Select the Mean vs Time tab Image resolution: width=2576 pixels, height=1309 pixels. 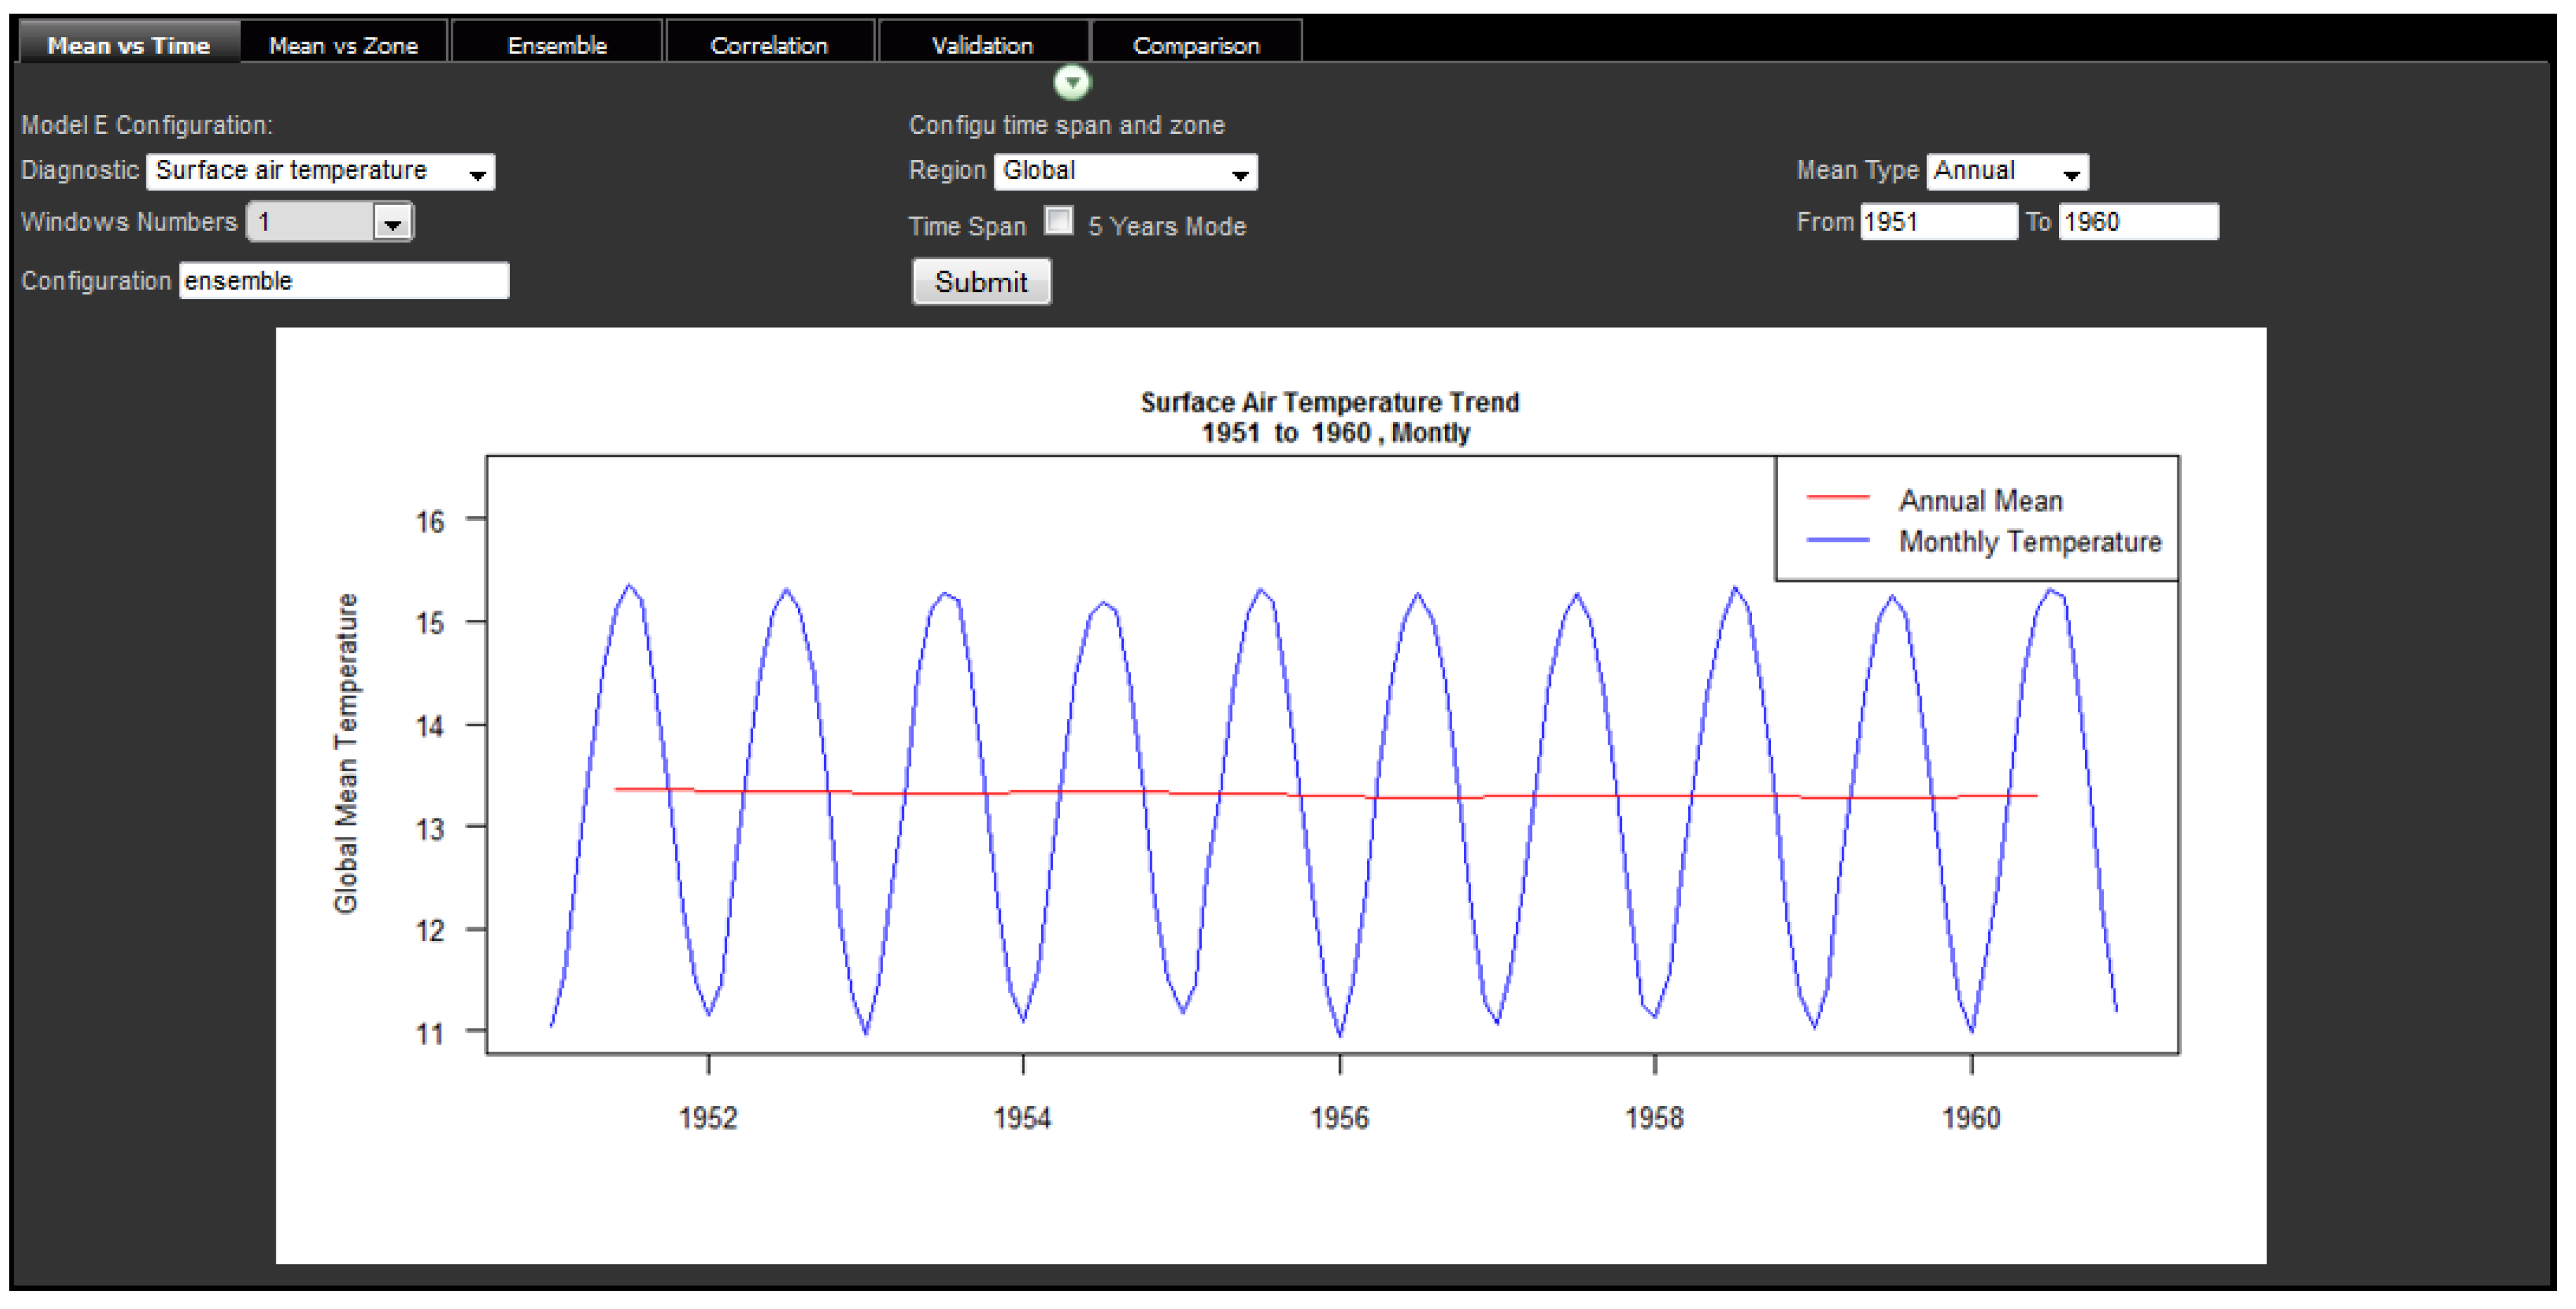coord(129,45)
